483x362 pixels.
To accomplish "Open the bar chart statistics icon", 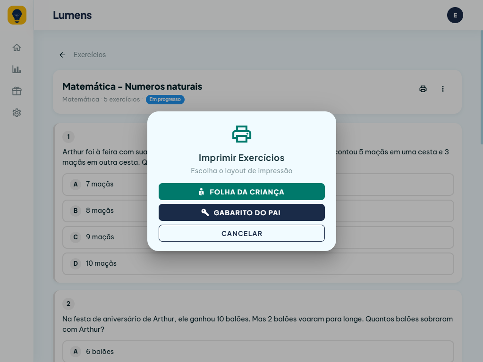I will (x=17, y=69).
